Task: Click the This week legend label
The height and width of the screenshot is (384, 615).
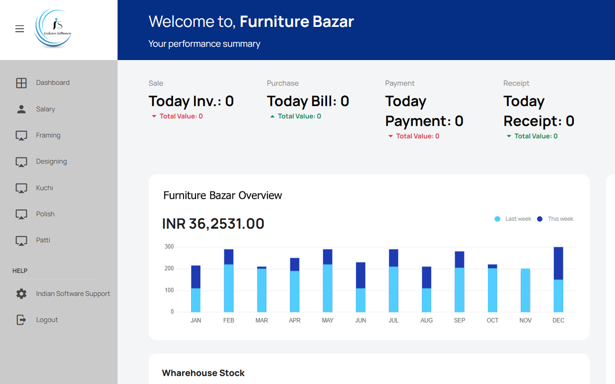Action: point(561,219)
